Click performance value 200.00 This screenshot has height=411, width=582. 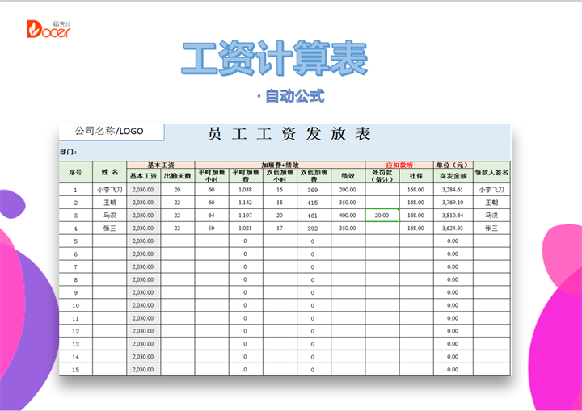click(x=348, y=190)
